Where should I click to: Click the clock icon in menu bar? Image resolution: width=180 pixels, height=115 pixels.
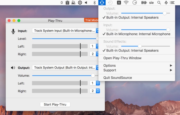click(134, 3)
